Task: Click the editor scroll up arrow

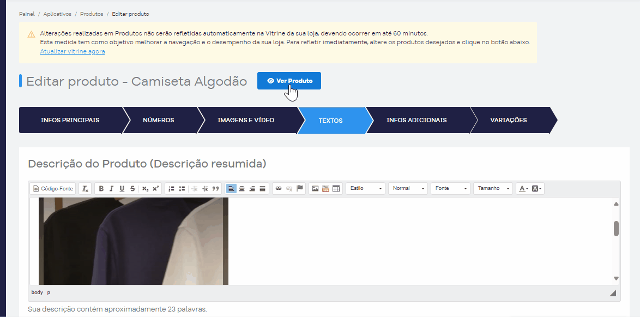Action: 617,204
